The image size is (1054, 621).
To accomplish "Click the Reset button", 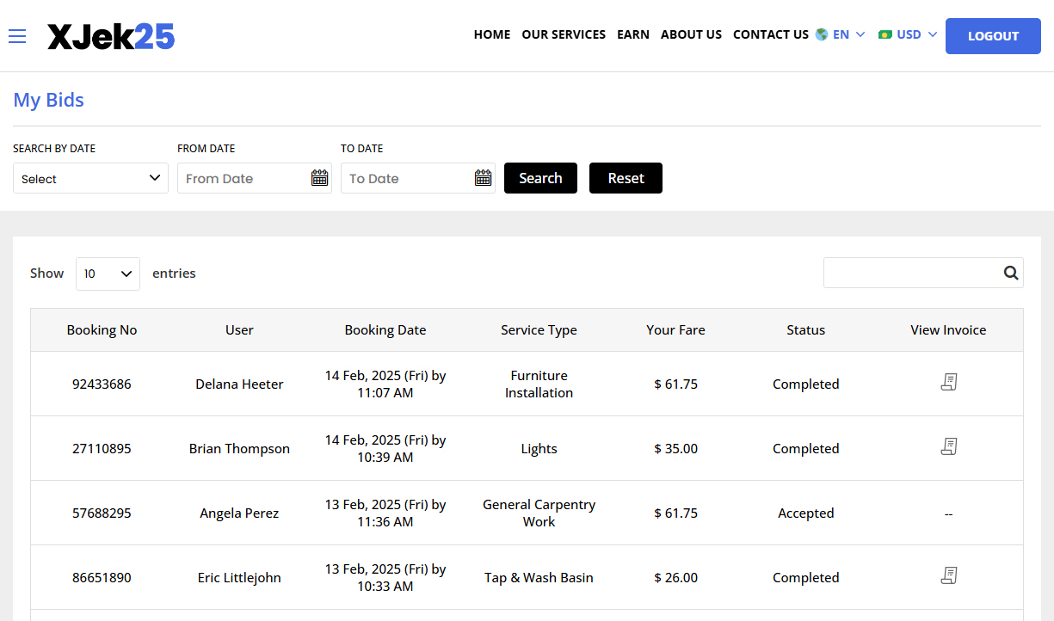I will pyautogui.click(x=626, y=178).
